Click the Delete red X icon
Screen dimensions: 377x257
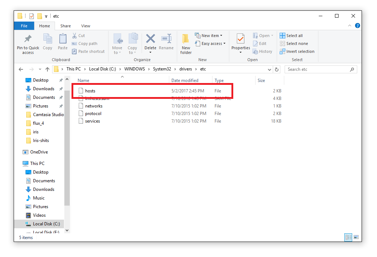coord(151,39)
